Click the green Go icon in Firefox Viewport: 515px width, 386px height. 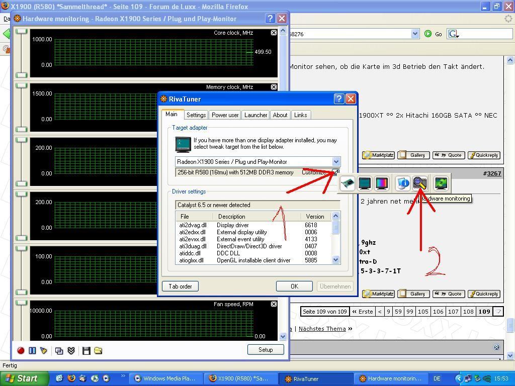point(427,34)
